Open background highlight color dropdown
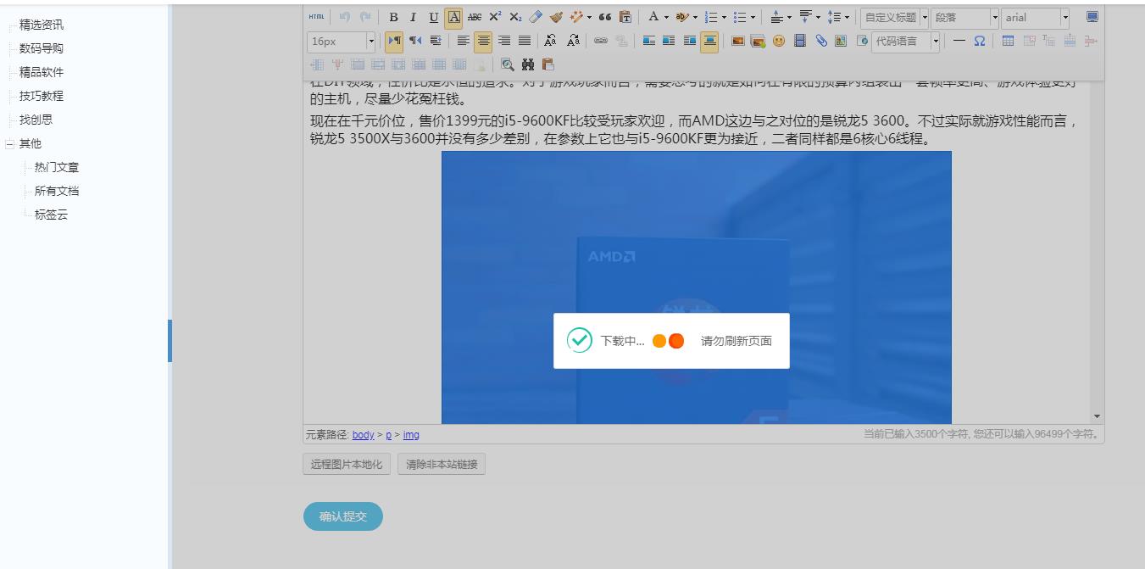 pos(695,17)
